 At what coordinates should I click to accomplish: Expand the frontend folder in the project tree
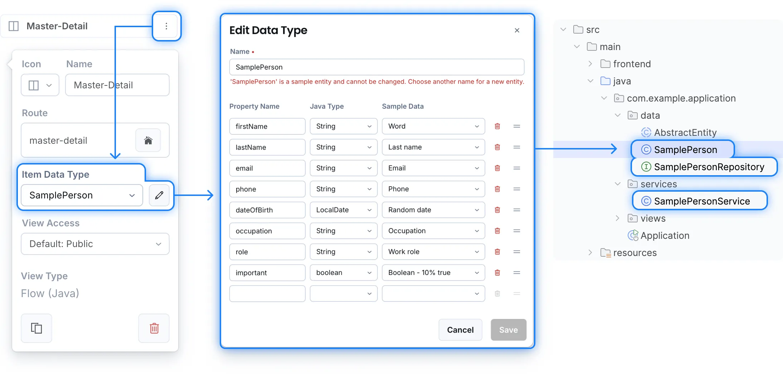[590, 64]
